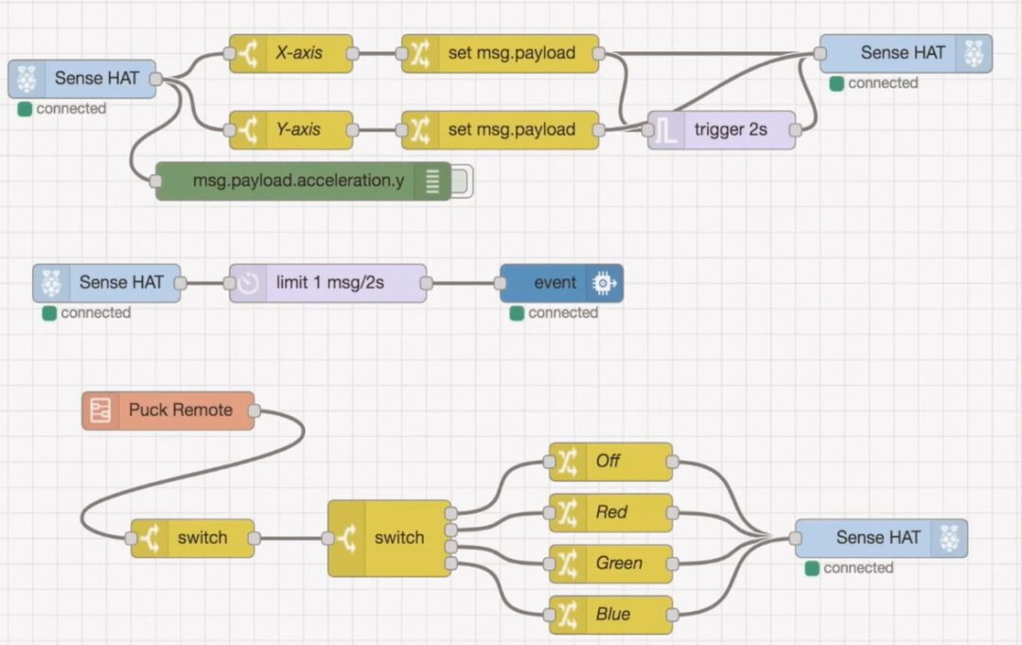The height and width of the screenshot is (645, 1022).
Task: Select the Puck Remote node
Action: 168,410
